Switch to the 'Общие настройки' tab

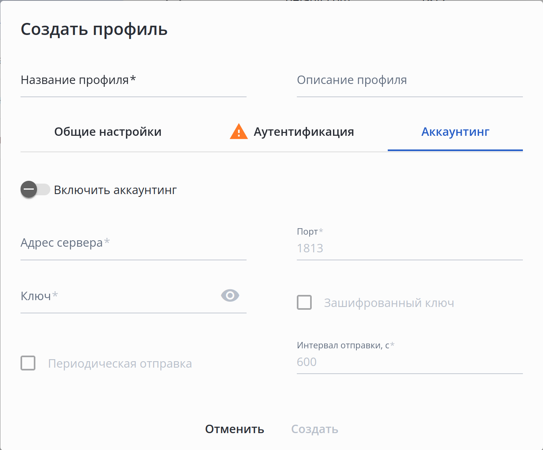(x=108, y=132)
